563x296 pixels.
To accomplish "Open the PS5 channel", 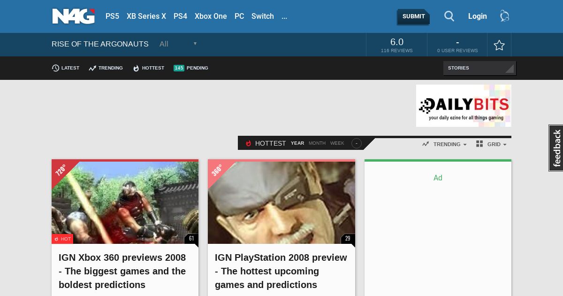I will pyautogui.click(x=112, y=16).
